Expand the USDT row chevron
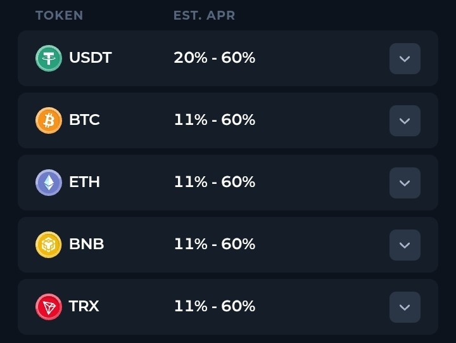The image size is (456, 343). pos(405,59)
